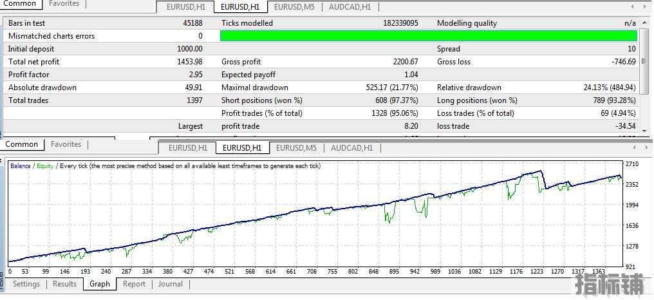Screen dimensions: 654x300
Task: Open the AUDCAD,H1 chart tab above the graph
Action: (x=351, y=147)
